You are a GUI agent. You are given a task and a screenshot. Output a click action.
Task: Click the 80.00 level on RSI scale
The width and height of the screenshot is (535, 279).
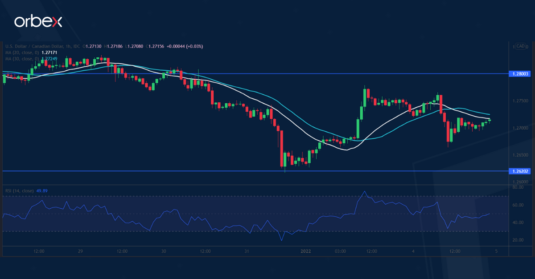(x=518, y=187)
